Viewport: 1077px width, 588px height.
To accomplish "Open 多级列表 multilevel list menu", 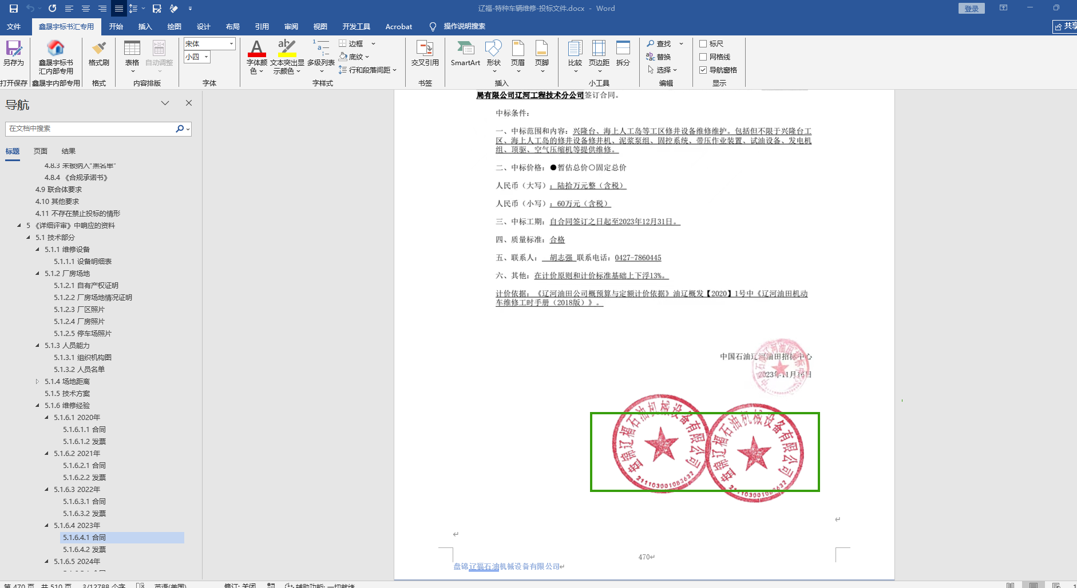I will [x=321, y=57].
